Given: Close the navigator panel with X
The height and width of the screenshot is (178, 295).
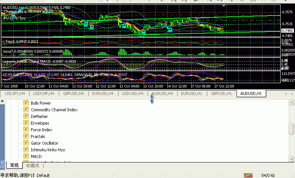Looking at the screenshot, I should point(2,101).
